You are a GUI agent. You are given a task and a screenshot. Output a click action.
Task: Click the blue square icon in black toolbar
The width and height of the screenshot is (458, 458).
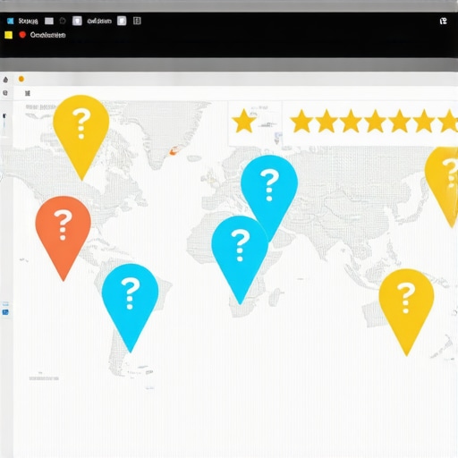(x=11, y=21)
